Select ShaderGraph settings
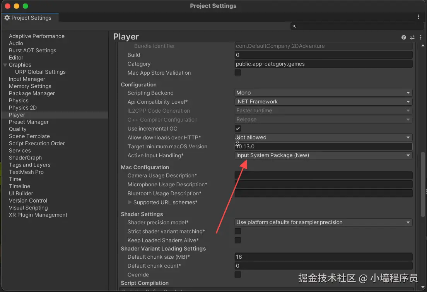427x292 pixels. tap(25, 158)
